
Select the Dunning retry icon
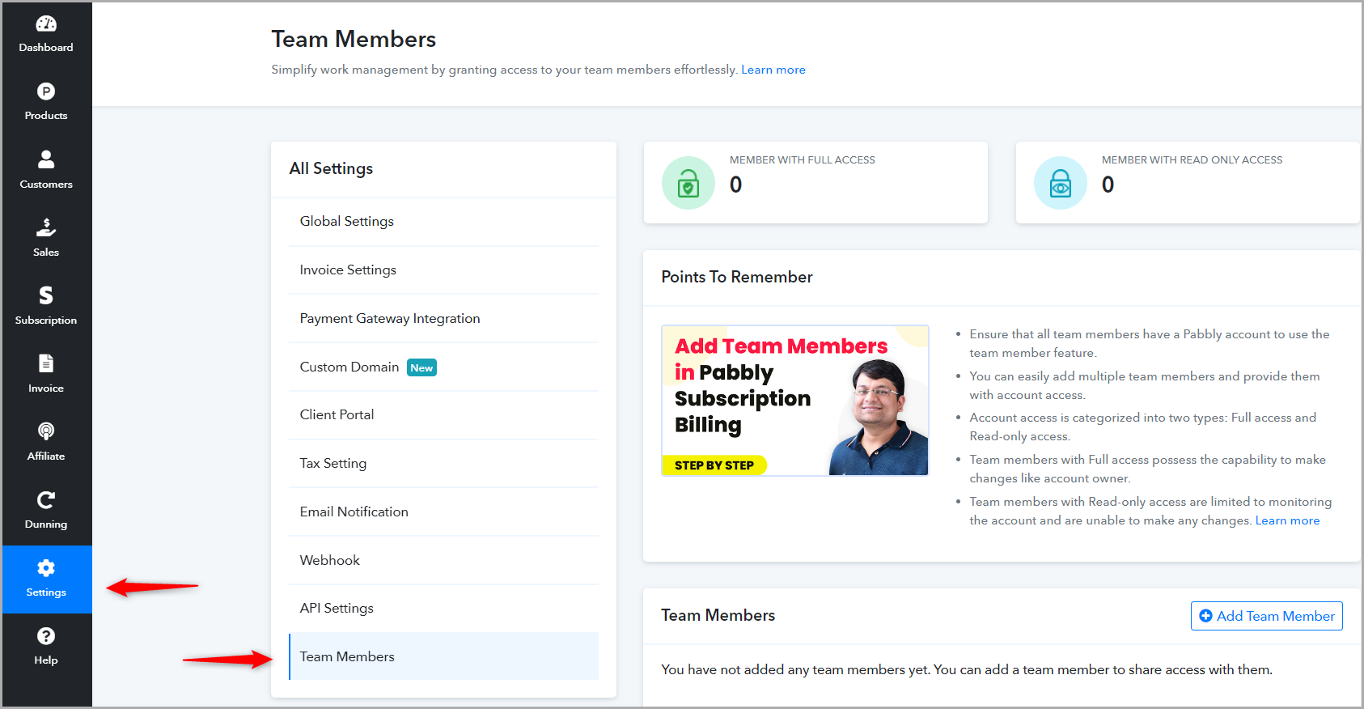point(46,499)
